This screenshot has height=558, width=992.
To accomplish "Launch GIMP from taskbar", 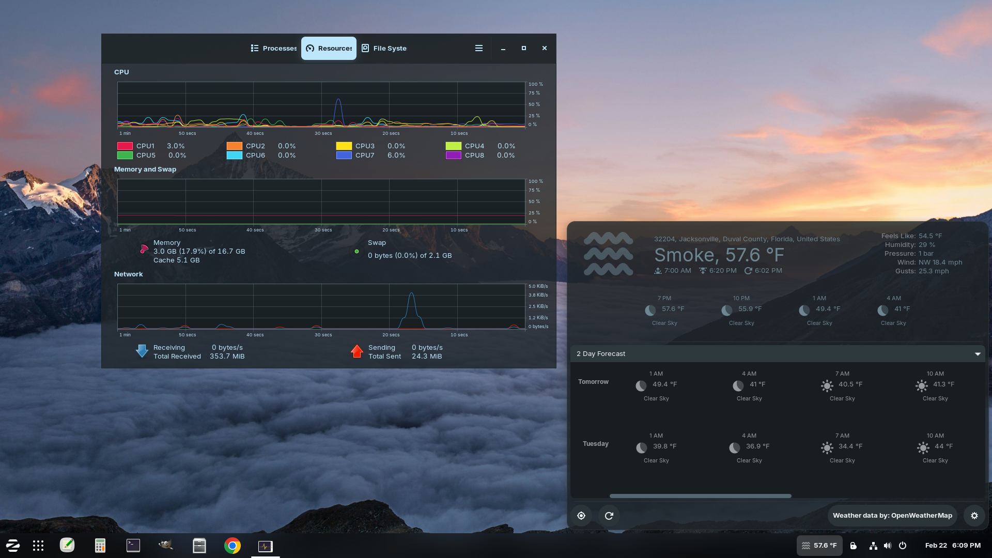I will coord(166,545).
